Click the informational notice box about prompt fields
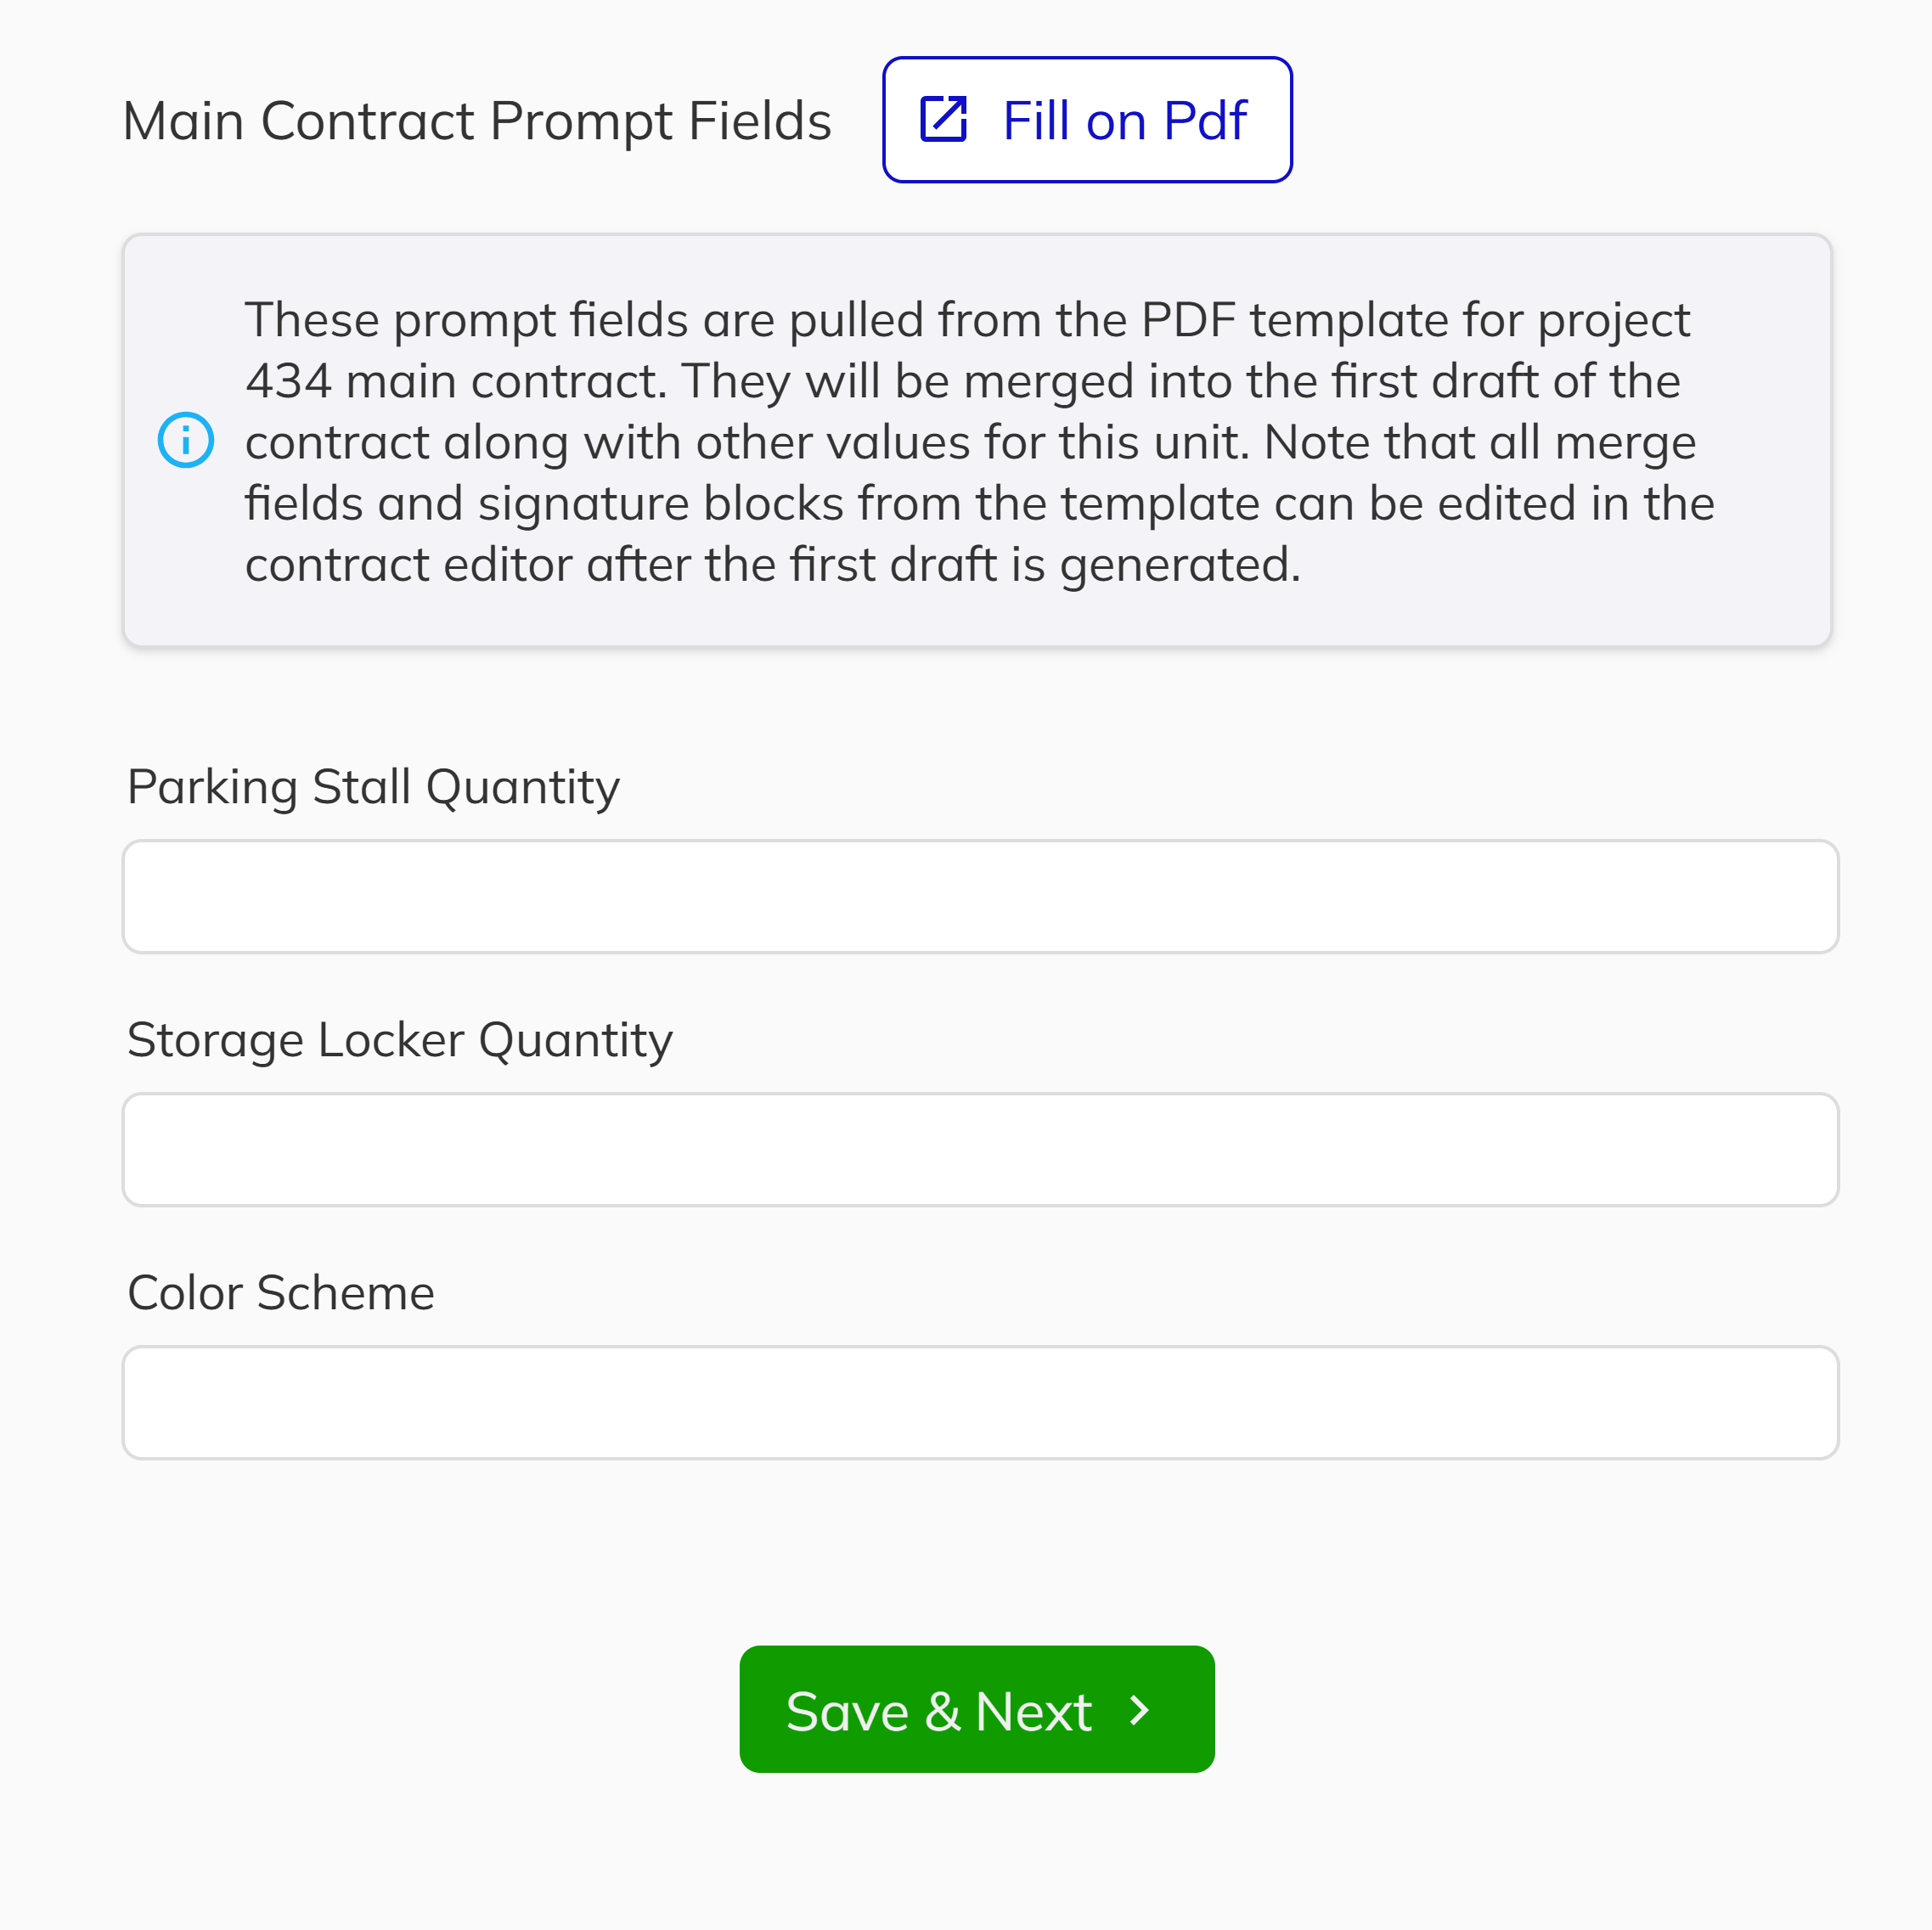 [x=977, y=440]
